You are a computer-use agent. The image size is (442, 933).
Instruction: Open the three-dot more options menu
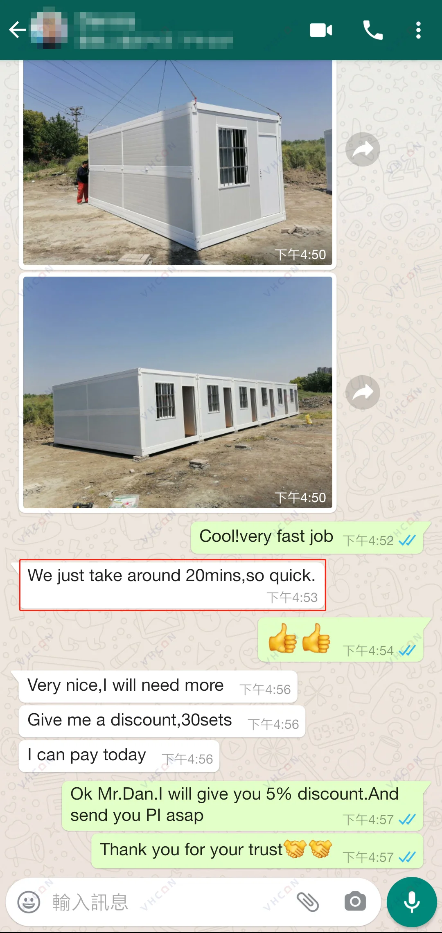click(418, 30)
